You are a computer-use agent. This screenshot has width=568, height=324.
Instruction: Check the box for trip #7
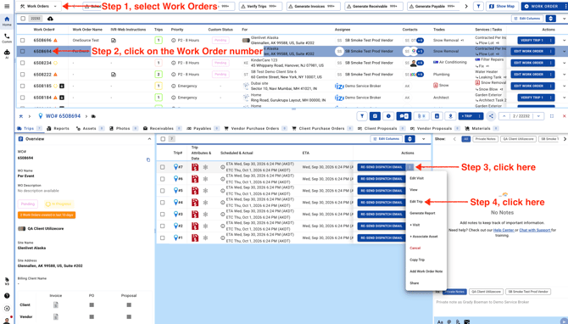pos(162,167)
